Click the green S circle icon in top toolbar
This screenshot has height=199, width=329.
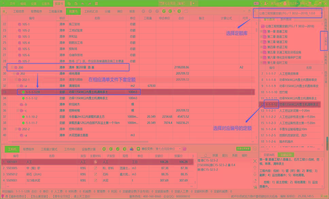pyautogui.click(x=179, y=11)
